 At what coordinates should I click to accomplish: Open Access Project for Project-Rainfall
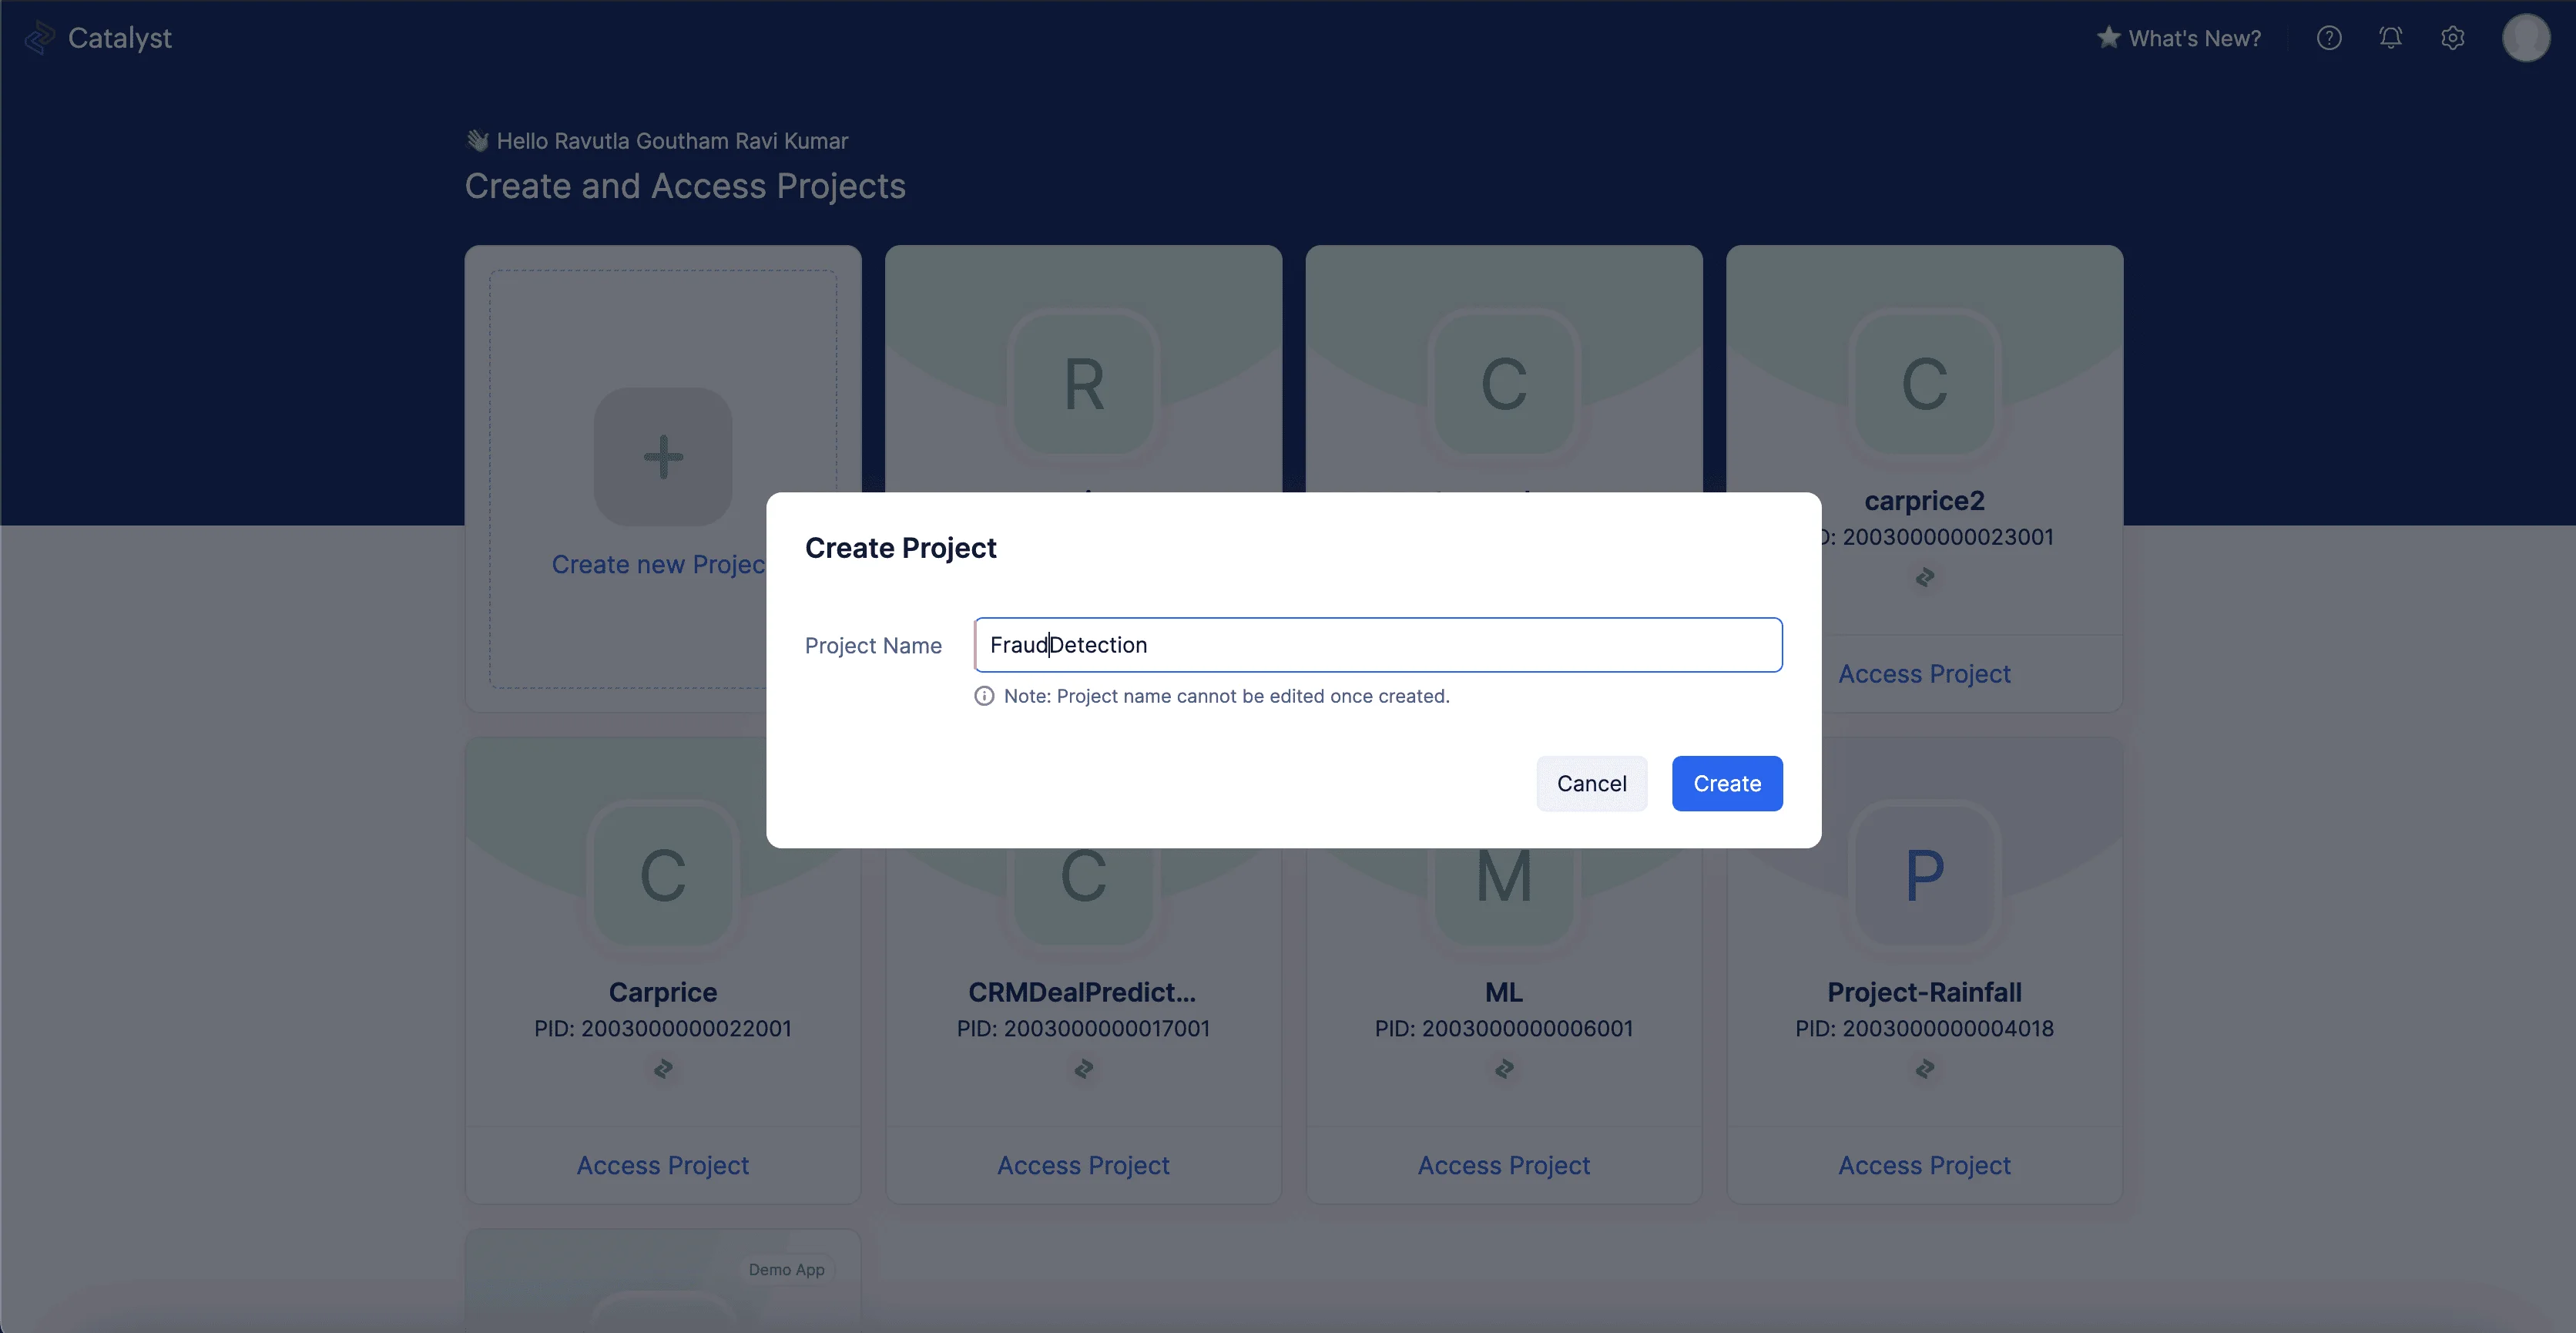click(x=1924, y=1165)
